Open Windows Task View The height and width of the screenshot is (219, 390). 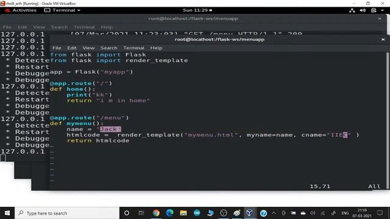141,213
